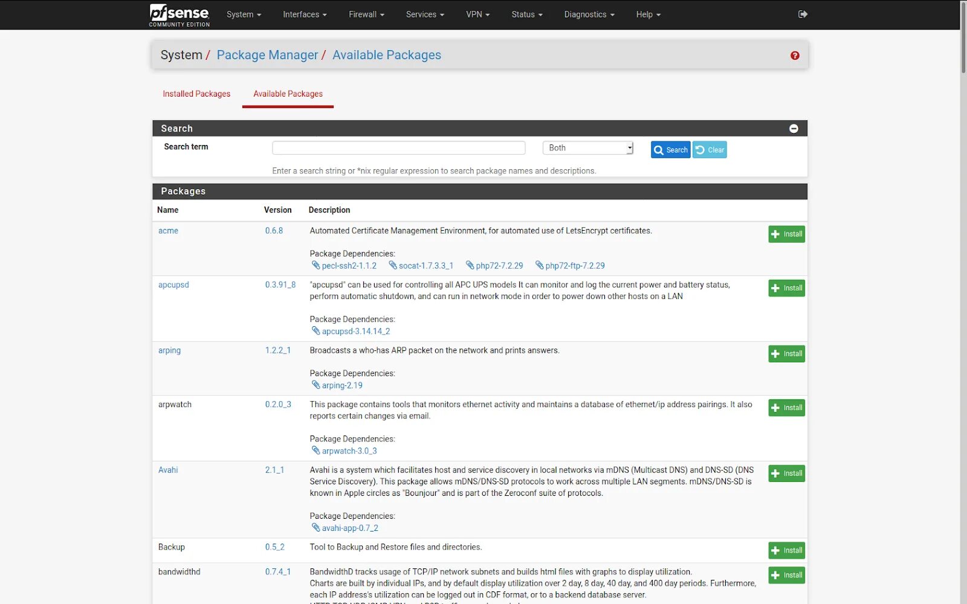Click the paperclip icon beside socat-1.7.3.3_1

point(393,265)
